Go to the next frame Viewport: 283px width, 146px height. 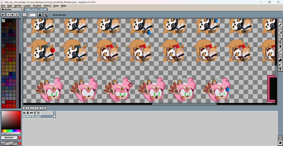pos(39,108)
